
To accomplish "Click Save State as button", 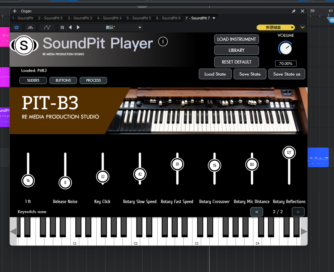I will point(287,74).
